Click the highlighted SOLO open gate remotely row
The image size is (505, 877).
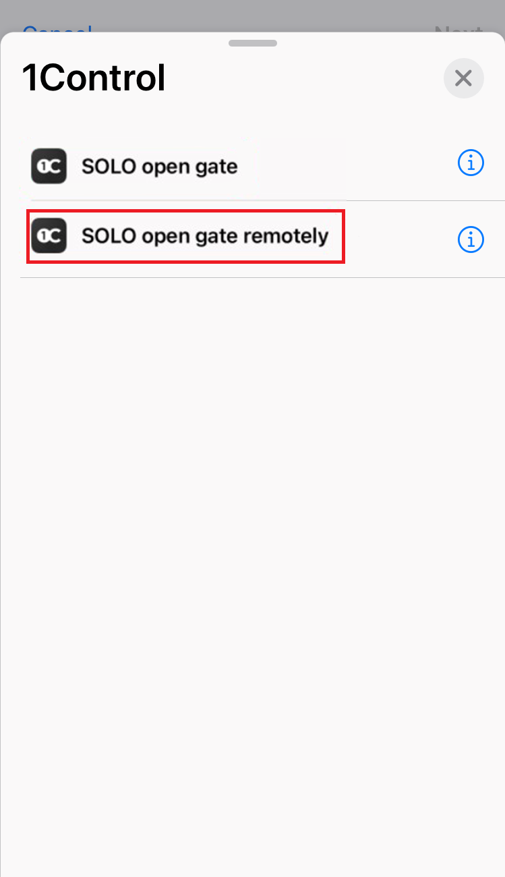[x=186, y=236]
